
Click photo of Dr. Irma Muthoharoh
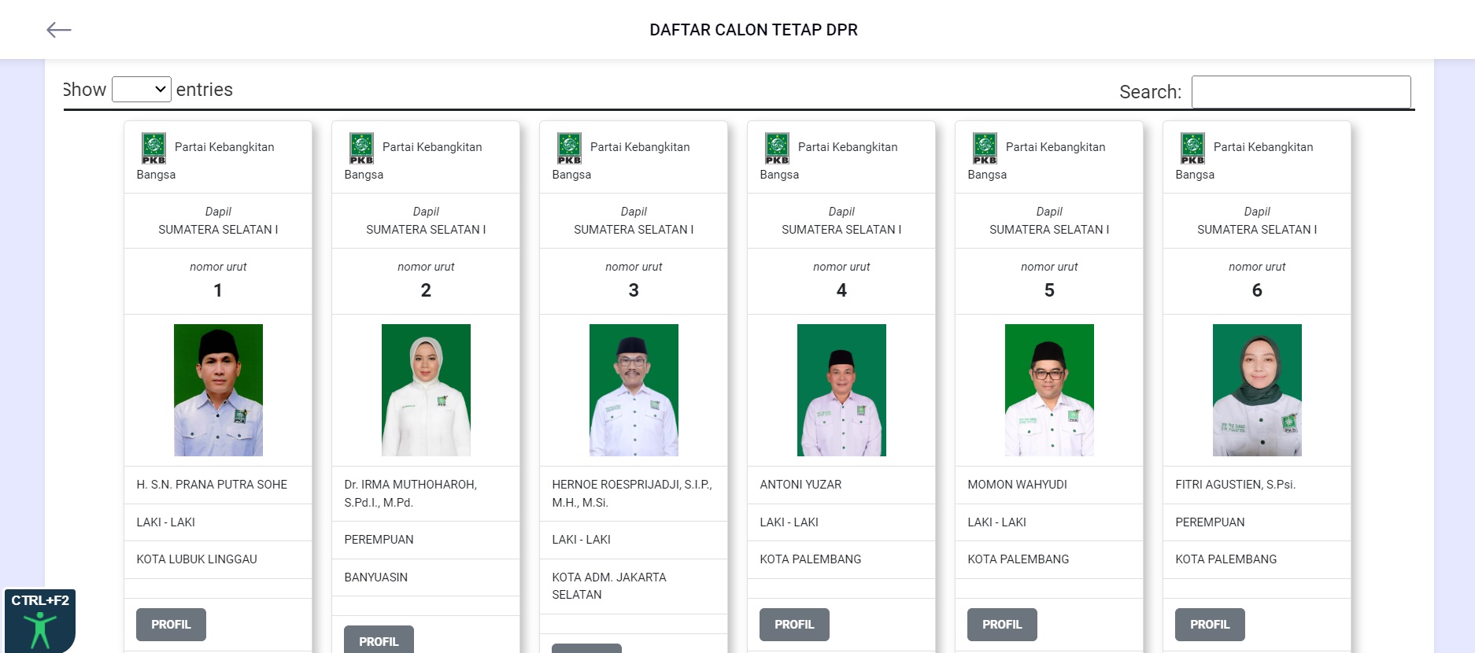coord(426,390)
